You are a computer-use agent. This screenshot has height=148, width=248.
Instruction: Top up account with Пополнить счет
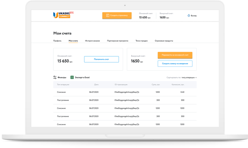102,59
